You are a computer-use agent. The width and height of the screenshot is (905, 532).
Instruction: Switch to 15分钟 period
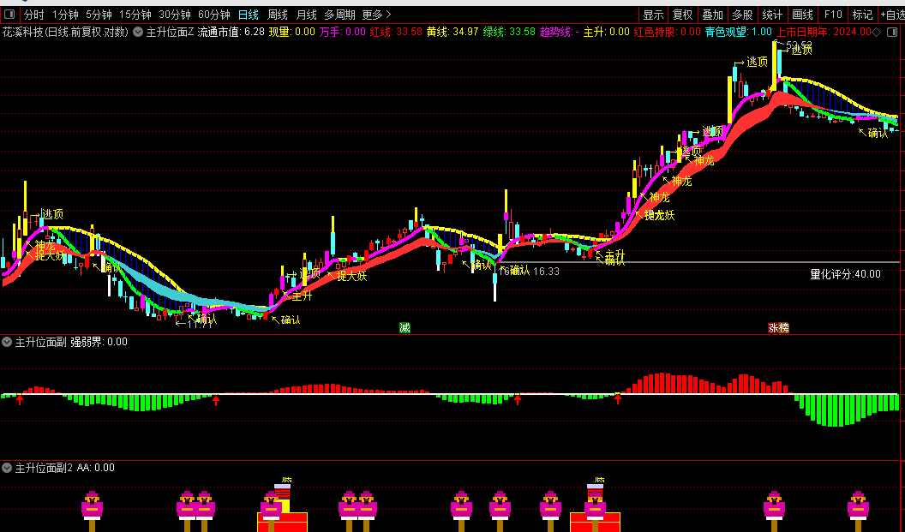click(135, 15)
